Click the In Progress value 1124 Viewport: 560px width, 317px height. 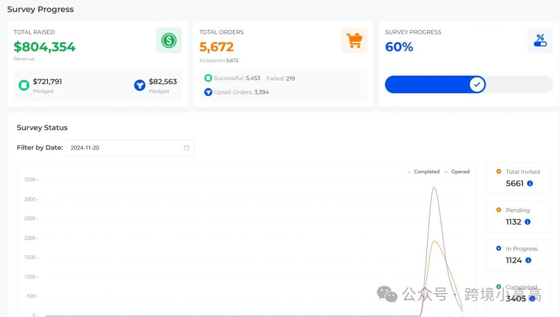514,261
